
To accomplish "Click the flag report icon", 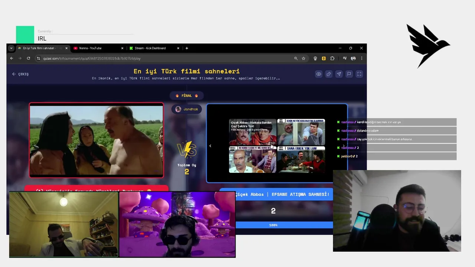I will point(349,74).
